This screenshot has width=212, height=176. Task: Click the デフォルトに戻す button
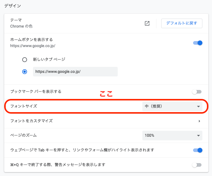182,23
